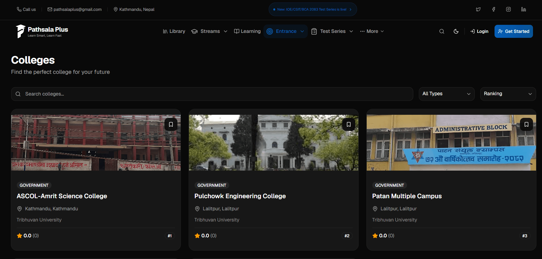Click the #2 rank badge

coord(347,236)
